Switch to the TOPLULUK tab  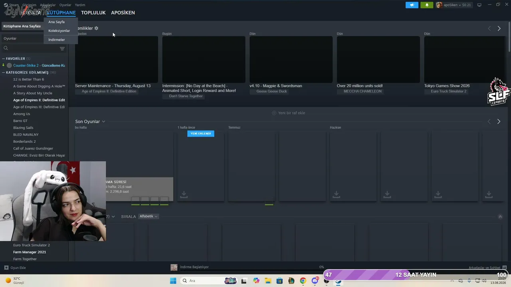click(x=93, y=13)
